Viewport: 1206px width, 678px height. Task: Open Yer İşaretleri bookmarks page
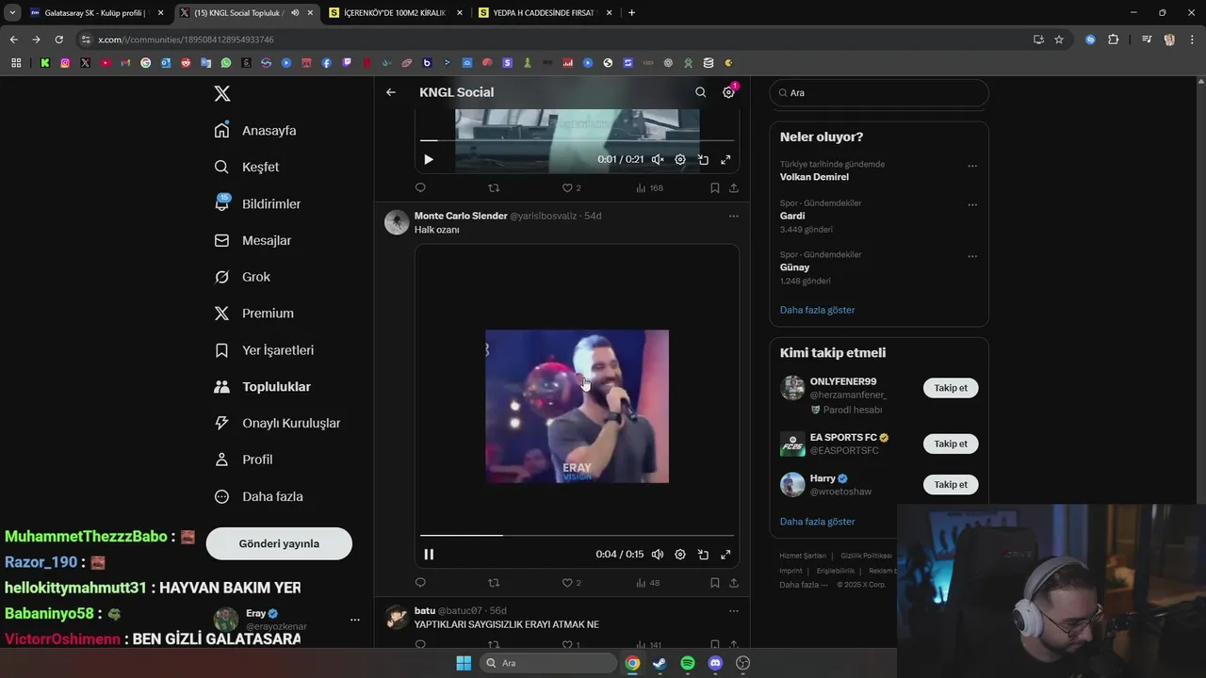pyautogui.click(x=264, y=349)
